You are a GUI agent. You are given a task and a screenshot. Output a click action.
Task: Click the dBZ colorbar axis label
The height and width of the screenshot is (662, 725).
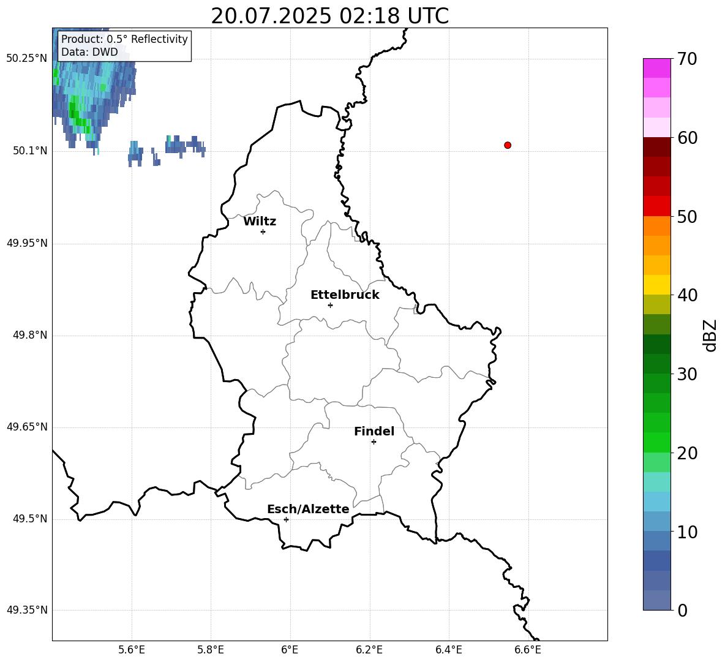pos(711,335)
